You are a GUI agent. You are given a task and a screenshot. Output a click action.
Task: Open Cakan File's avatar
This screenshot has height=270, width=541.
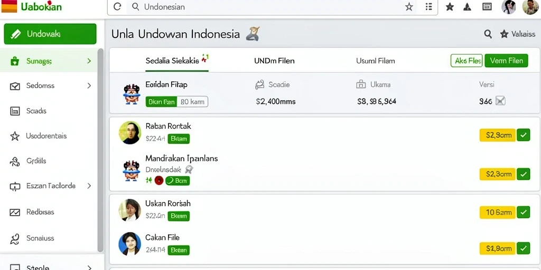click(130, 244)
